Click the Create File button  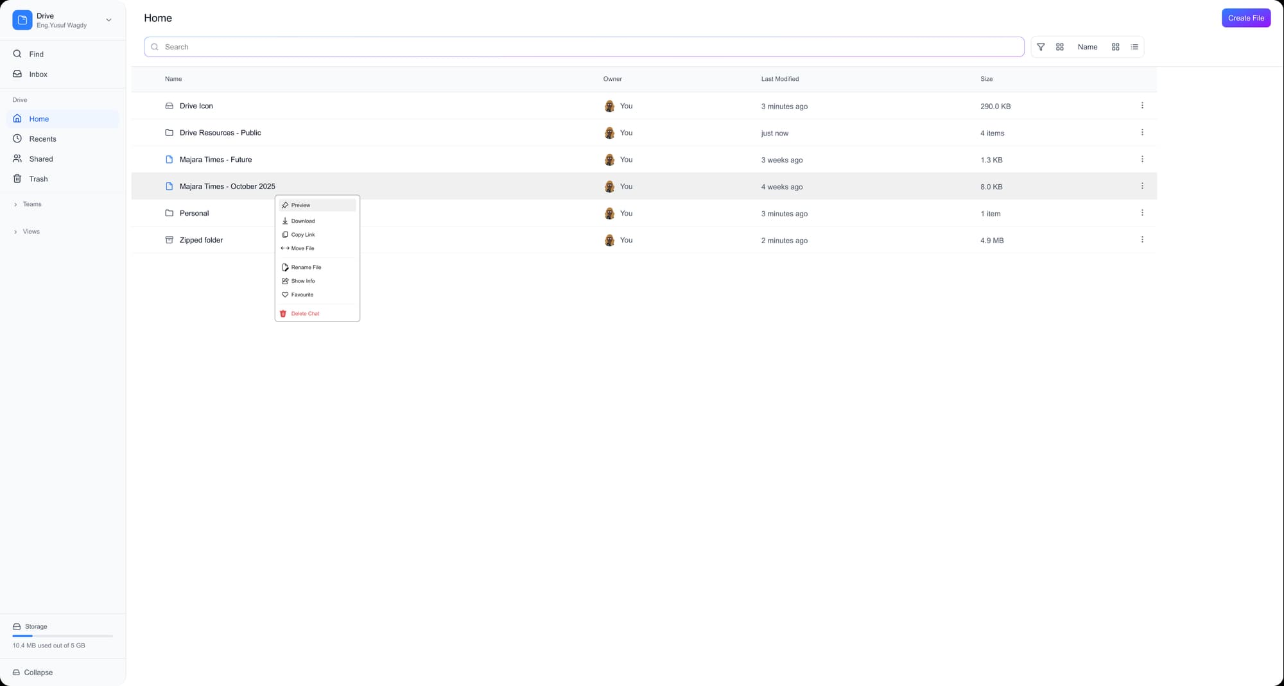tap(1245, 17)
